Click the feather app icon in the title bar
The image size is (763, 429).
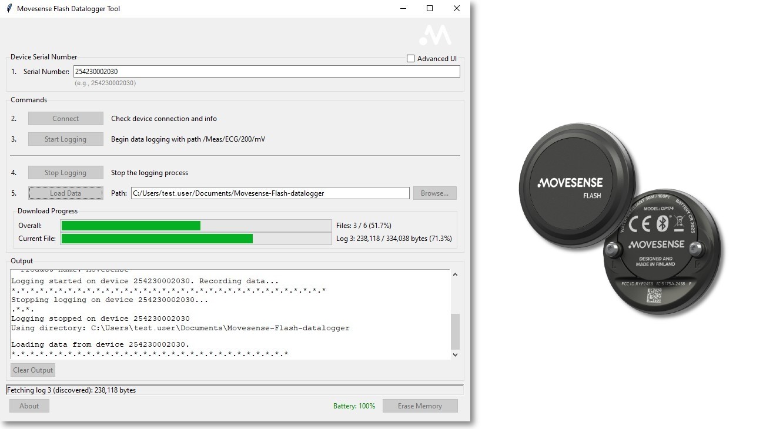pos(9,9)
